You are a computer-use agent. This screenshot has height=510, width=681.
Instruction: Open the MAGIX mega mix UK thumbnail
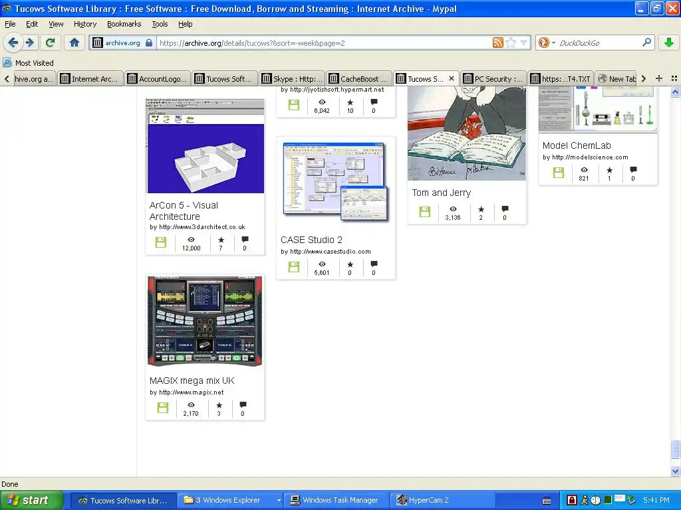click(205, 321)
